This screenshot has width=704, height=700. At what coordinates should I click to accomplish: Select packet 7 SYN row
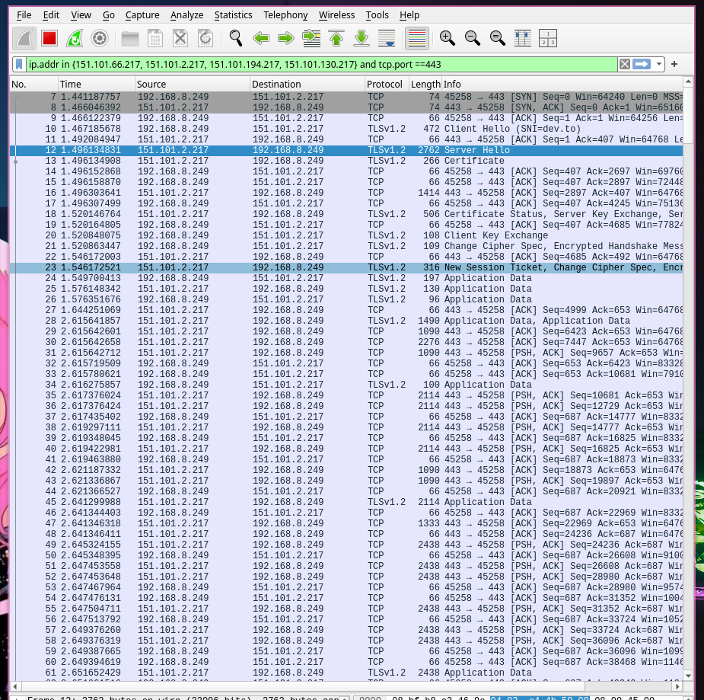click(346, 97)
